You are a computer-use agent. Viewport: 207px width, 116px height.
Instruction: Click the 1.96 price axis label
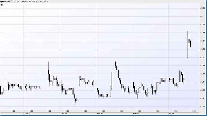tap(203, 33)
